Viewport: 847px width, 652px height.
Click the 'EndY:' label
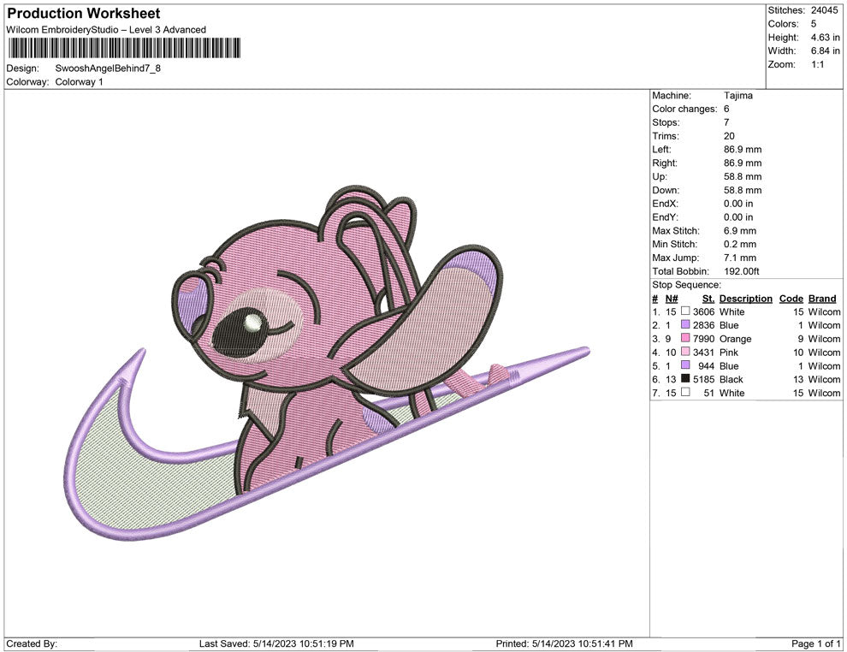click(x=665, y=216)
